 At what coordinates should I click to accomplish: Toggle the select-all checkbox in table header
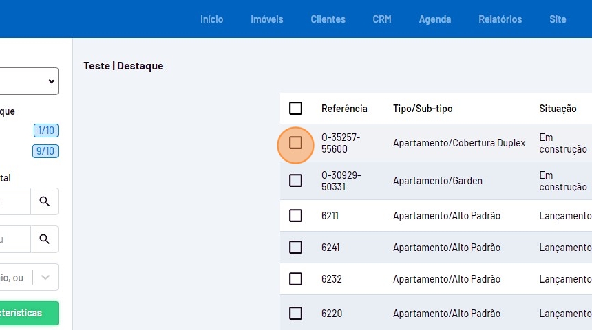click(x=295, y=109)
